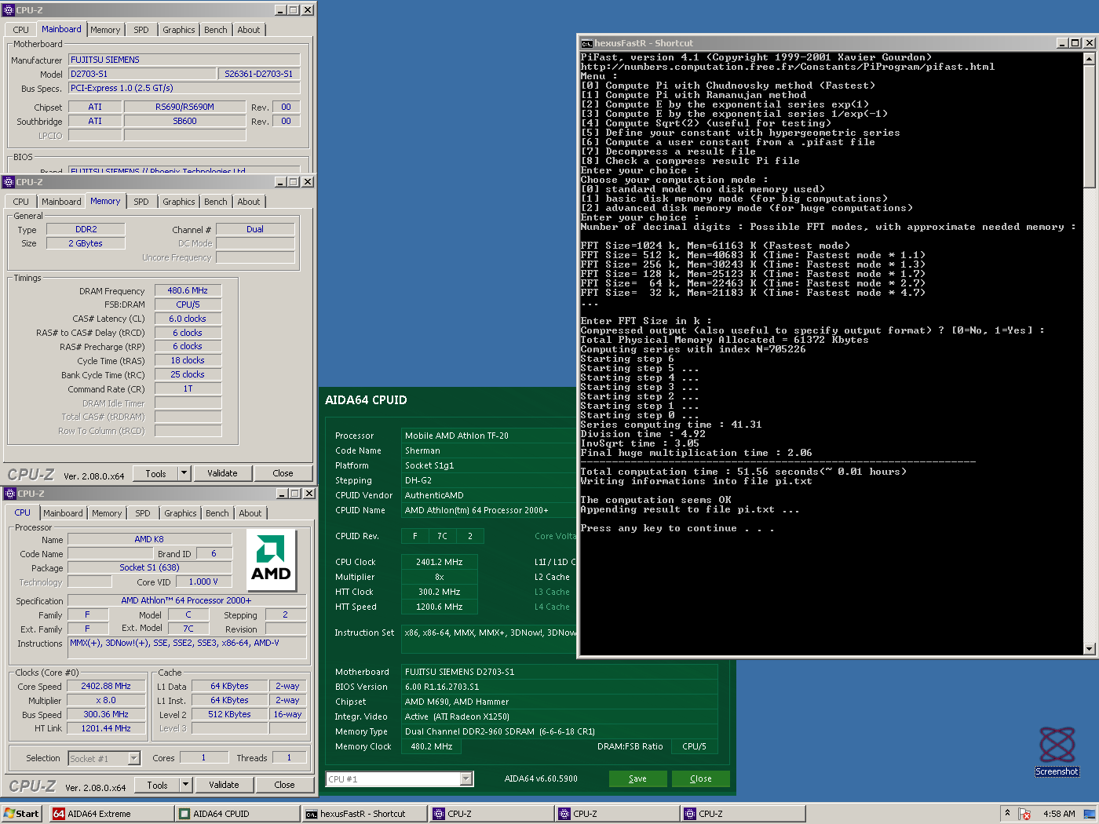
Task: Click the BIOS Version 6.00 R1.16.2703.S1 text
Action: tap(442, 687)
